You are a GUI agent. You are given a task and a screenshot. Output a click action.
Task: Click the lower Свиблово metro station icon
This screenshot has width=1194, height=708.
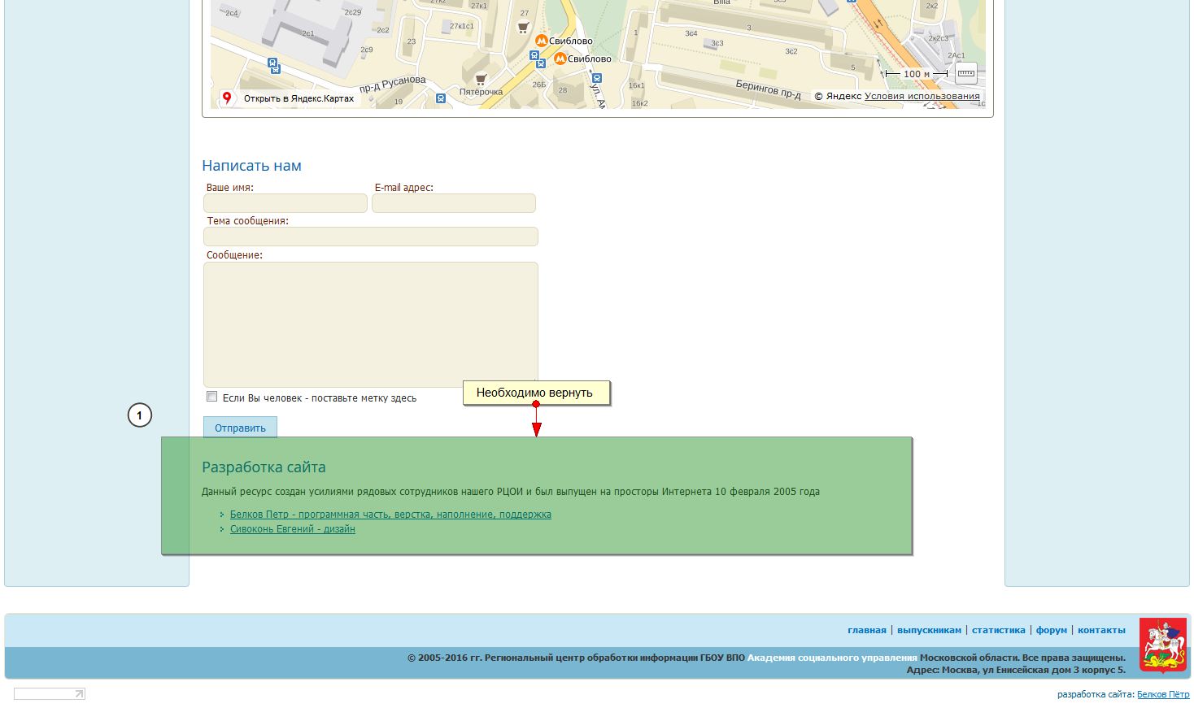coord(560,59)
